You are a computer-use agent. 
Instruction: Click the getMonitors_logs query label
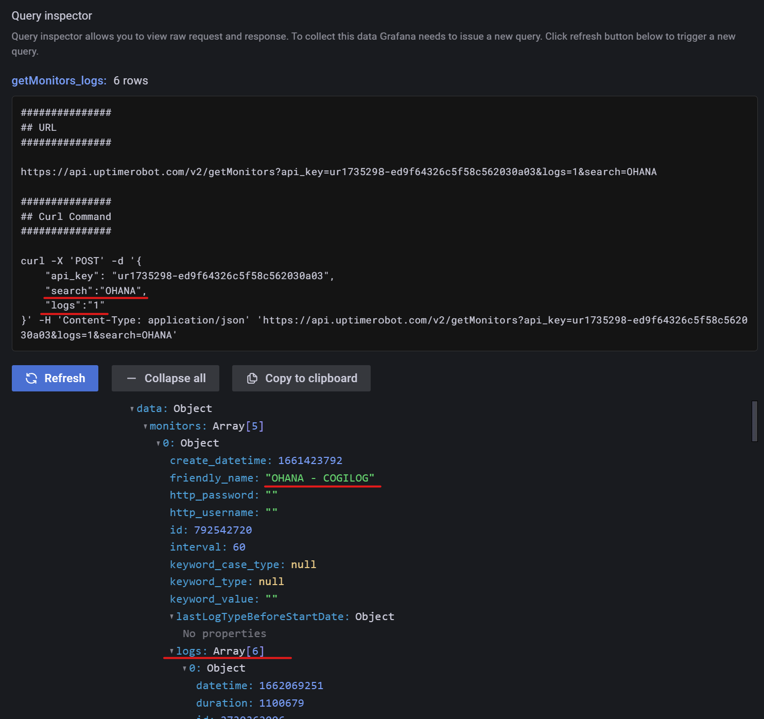click(59, 81)
